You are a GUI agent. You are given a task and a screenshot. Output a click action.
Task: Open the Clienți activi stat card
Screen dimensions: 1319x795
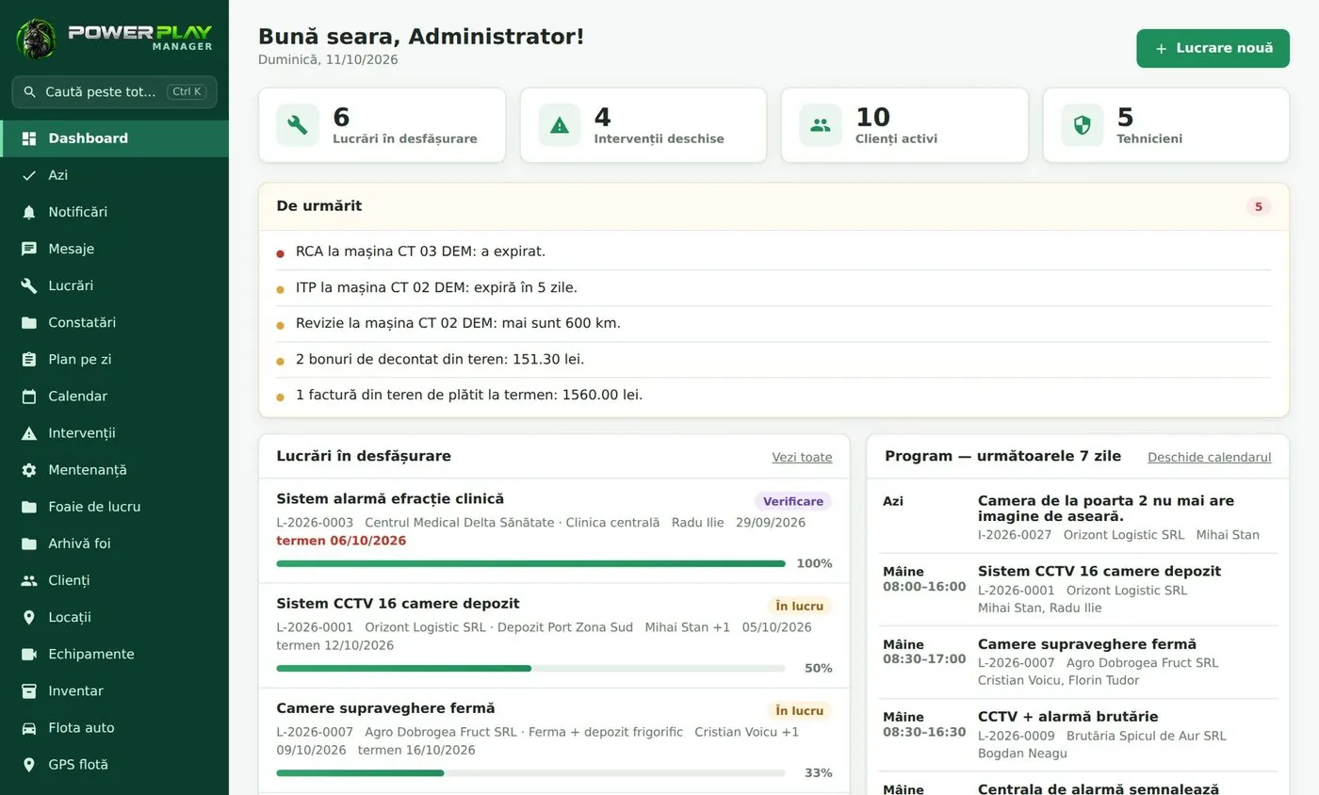(904, 125)
